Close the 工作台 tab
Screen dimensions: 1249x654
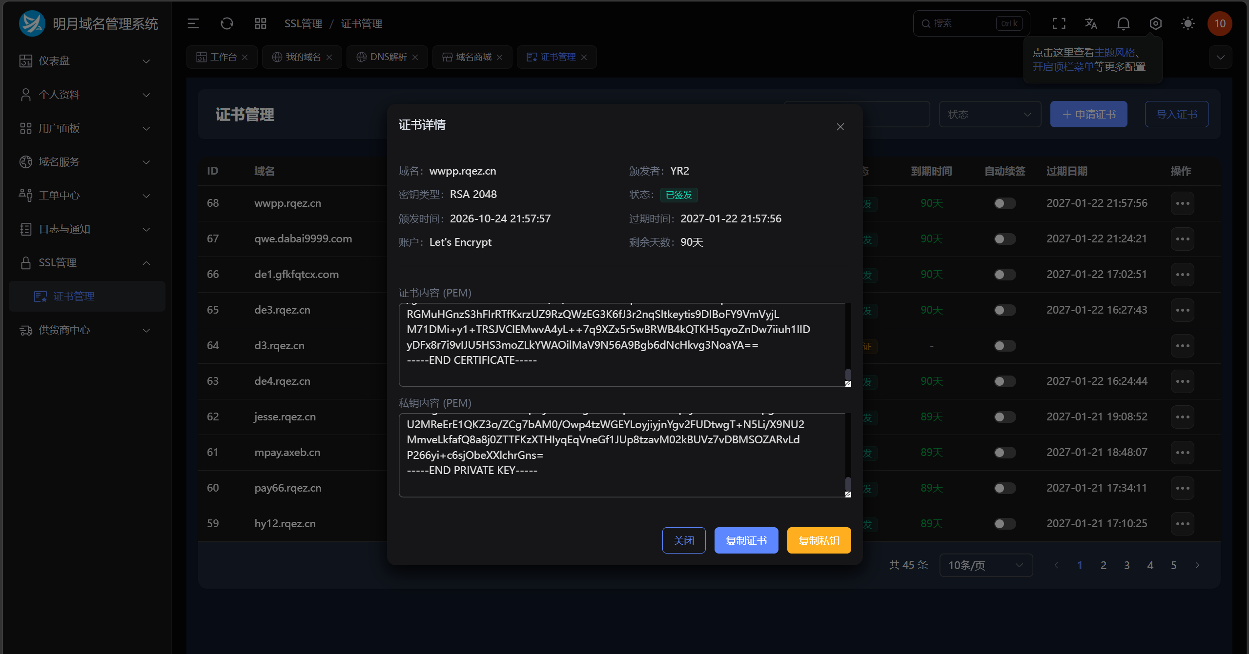pyautogui.click(x=245, y=57)
